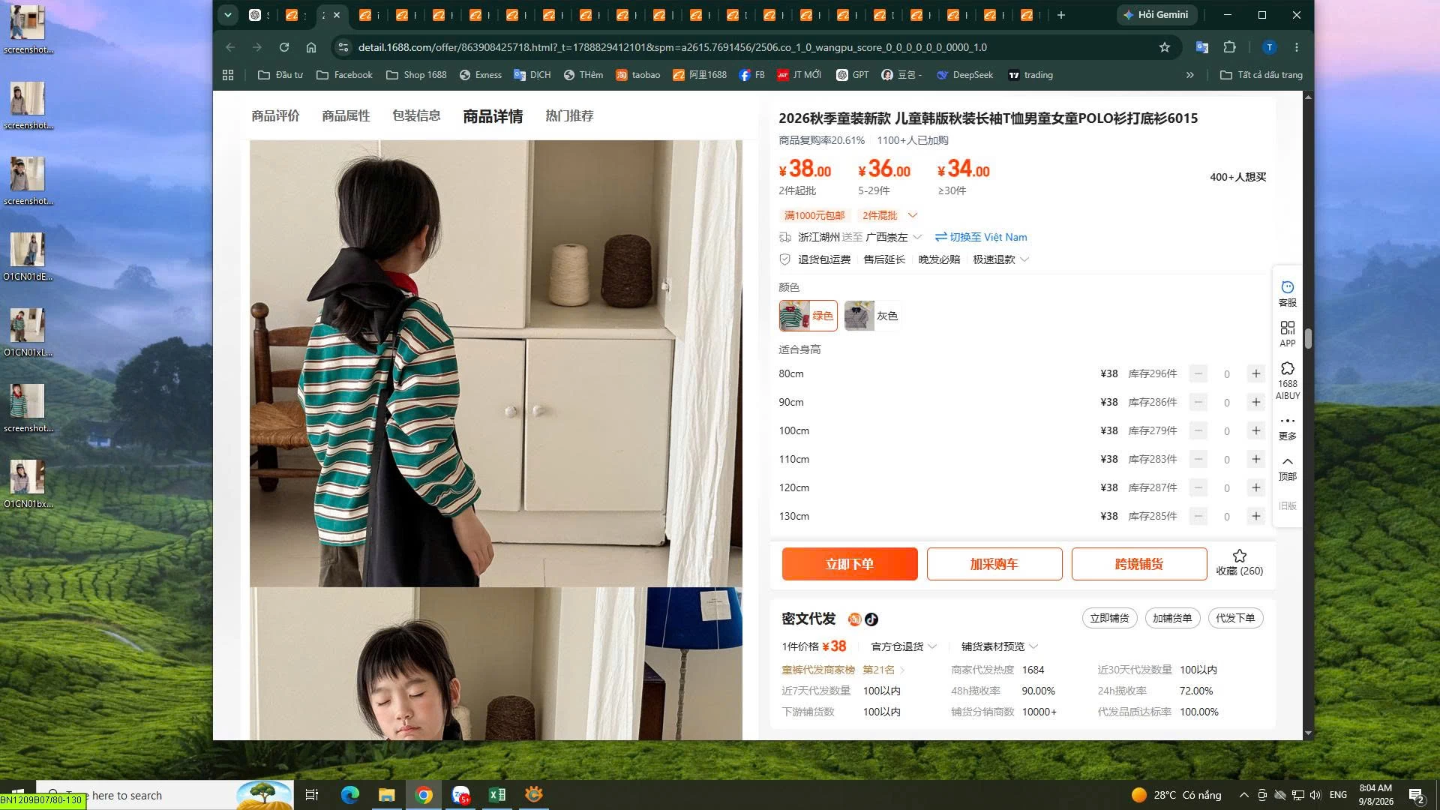This screenshot has width=1440, height=810.
Task: Show hidden system tray icons
Action: coord(1243,795)
